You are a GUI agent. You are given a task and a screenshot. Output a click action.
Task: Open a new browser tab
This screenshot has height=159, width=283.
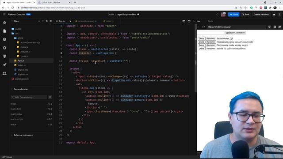click(x=75, y=3)
